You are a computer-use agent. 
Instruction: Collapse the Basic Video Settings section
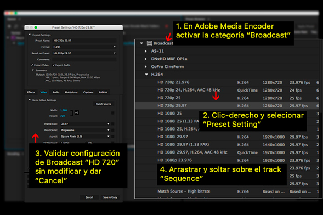coord(30,100)
